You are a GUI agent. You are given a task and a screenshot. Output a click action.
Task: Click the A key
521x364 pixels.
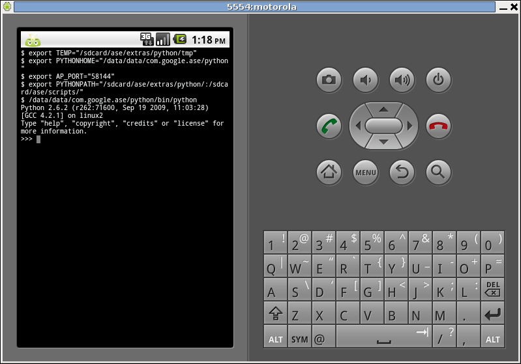click(275, 289)
